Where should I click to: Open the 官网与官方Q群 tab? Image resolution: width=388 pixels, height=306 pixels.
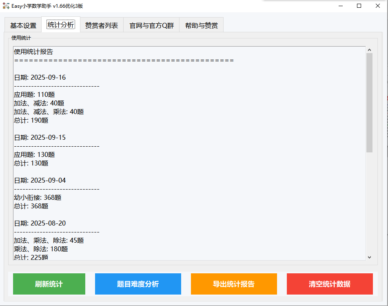[151, 25]
